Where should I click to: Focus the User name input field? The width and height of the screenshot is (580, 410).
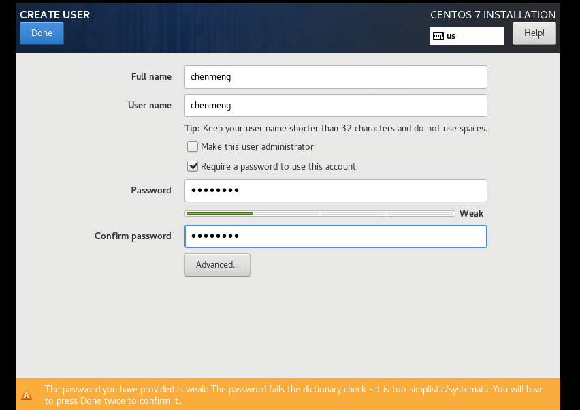[x=336, y=106]
